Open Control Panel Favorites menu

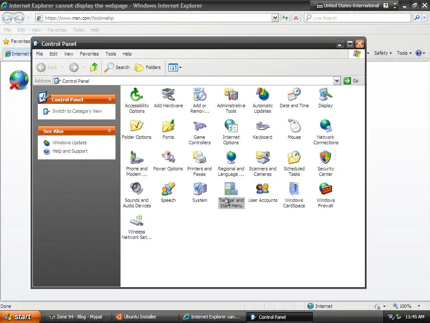[x=89, y=54]
